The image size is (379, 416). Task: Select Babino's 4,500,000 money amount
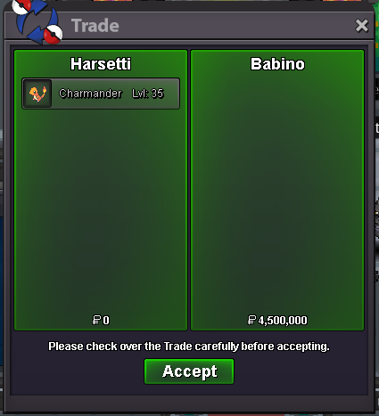(x=283, y=321)
